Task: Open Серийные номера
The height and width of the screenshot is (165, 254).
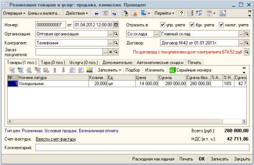Action: point(190,70)
